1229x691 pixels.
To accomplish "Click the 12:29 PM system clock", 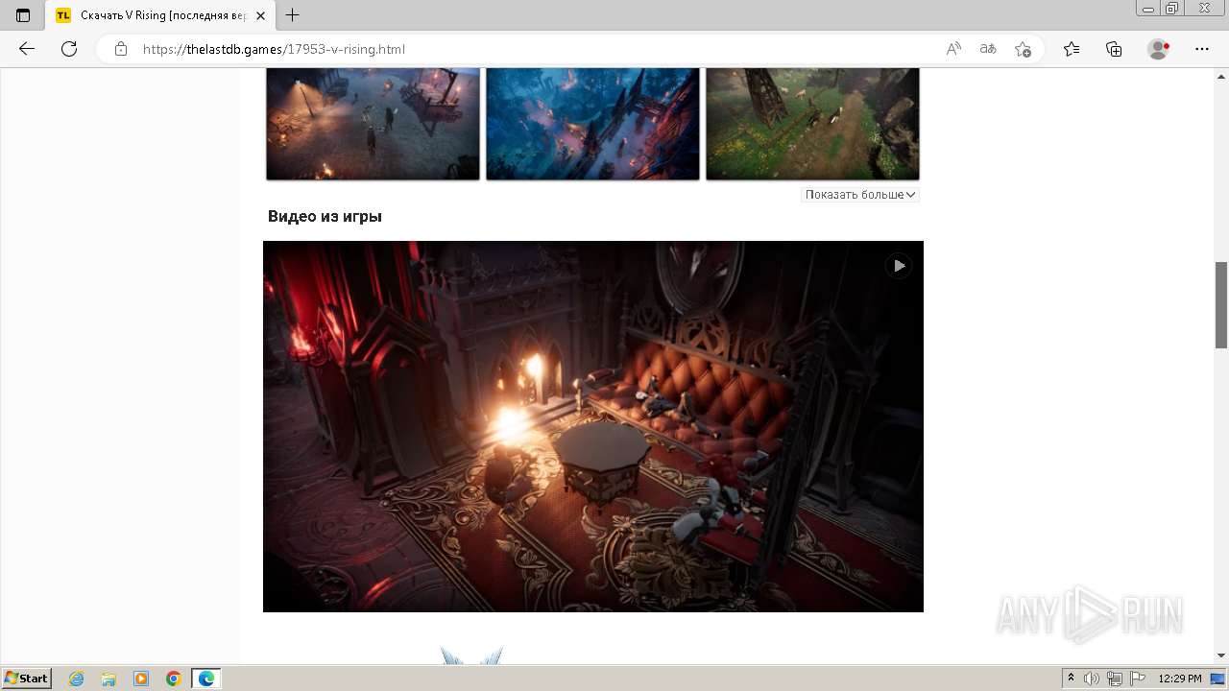I will (1180, 679).
